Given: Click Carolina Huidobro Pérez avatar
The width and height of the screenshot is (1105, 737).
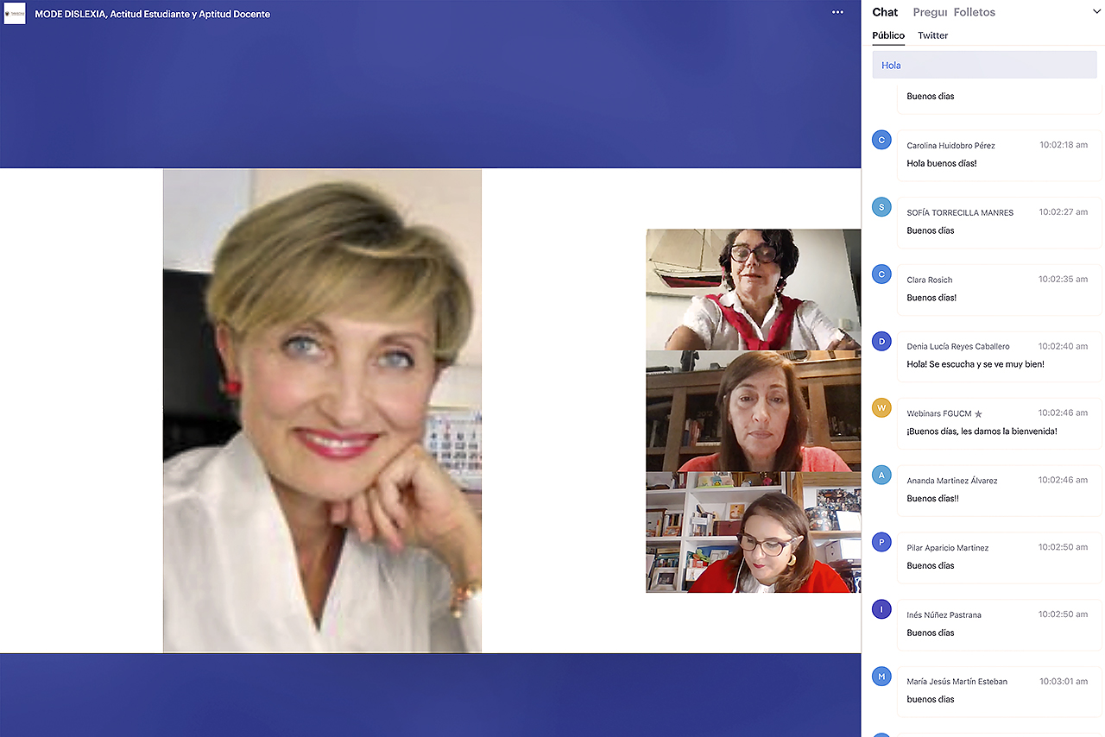Looking at the screenshot, I should (x=881, y=140).
